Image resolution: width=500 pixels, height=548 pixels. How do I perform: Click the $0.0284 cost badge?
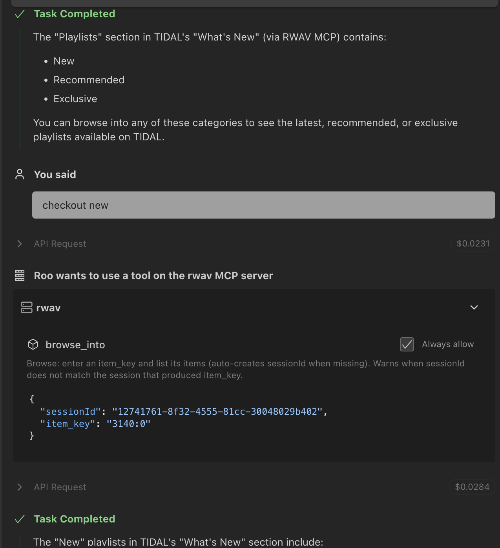click(x=472, y=487)
